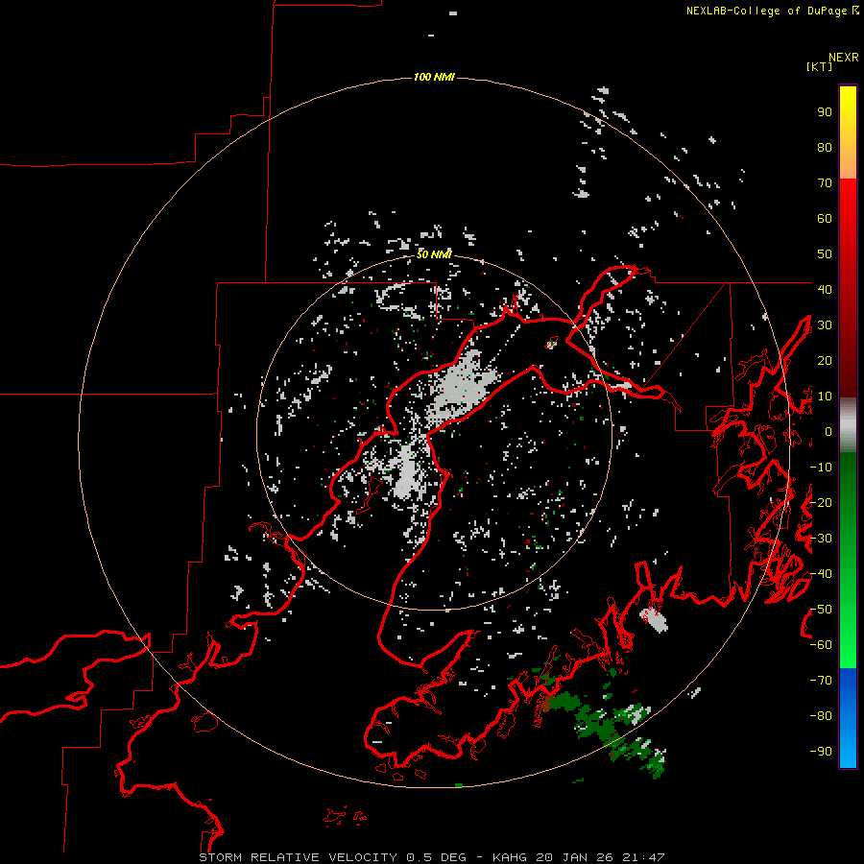Click the STORM RELATIVE VELOCITY product title
This screenshot has height=864, width=864.
pos(298,857)
